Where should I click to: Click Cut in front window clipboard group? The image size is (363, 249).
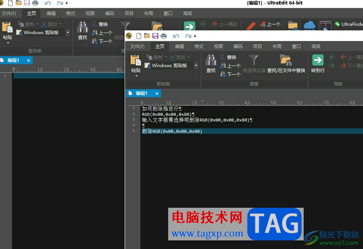tap(178, 57)
